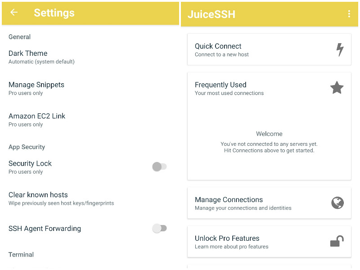This screenshot has width=360, height=270.
Task: Tap the Settings header title
Action: [54, 13]
